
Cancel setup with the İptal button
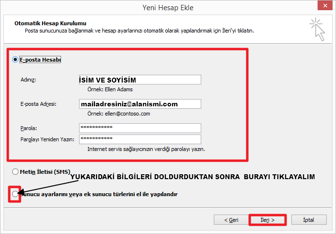pyautogui.click(x=308, y=220)
